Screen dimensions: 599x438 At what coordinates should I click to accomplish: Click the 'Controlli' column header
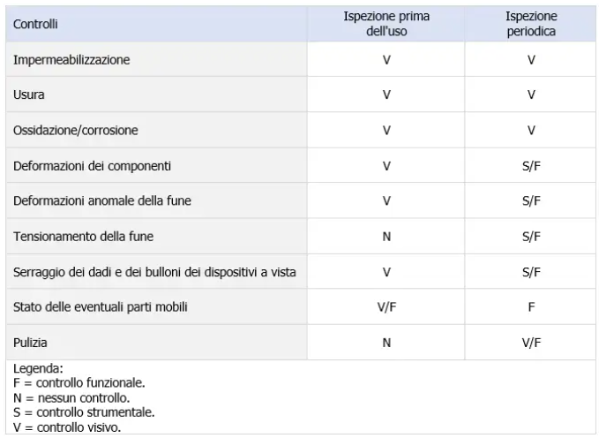35,25
